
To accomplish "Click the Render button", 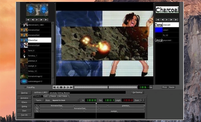I will coord(172,87).
